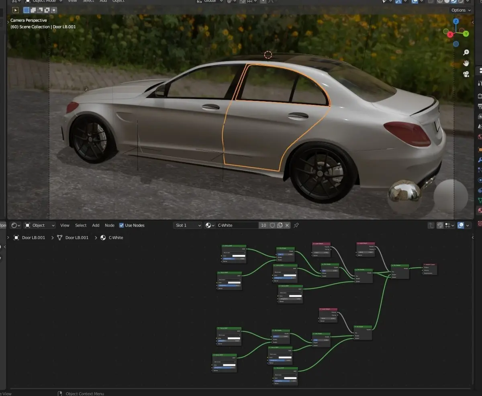Click the parent node tree arrow icon
Viewport: 482px width, 396px height.
(431, 225)
